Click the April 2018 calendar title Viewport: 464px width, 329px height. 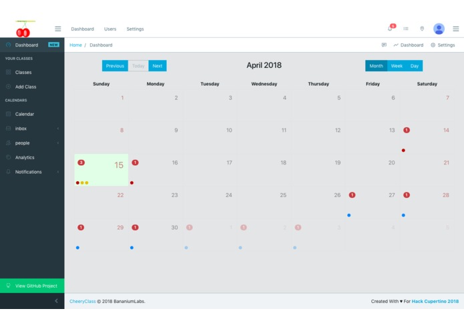point(264,65)
